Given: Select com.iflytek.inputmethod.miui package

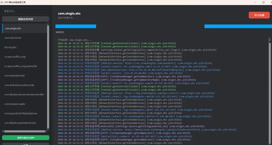Looking at the screenshot, I should click(x=24, y=123).
